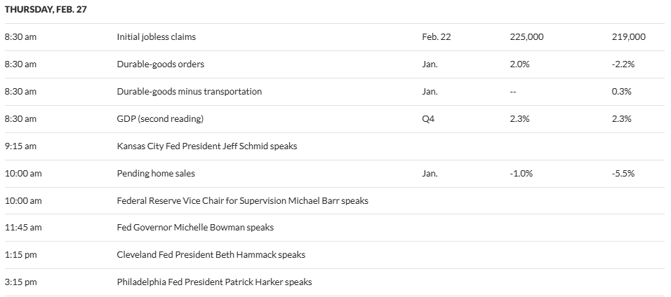This screenshot has width=671, height=297.
Task: Select Durable-goods orders entry
Action: coord(161,64)
